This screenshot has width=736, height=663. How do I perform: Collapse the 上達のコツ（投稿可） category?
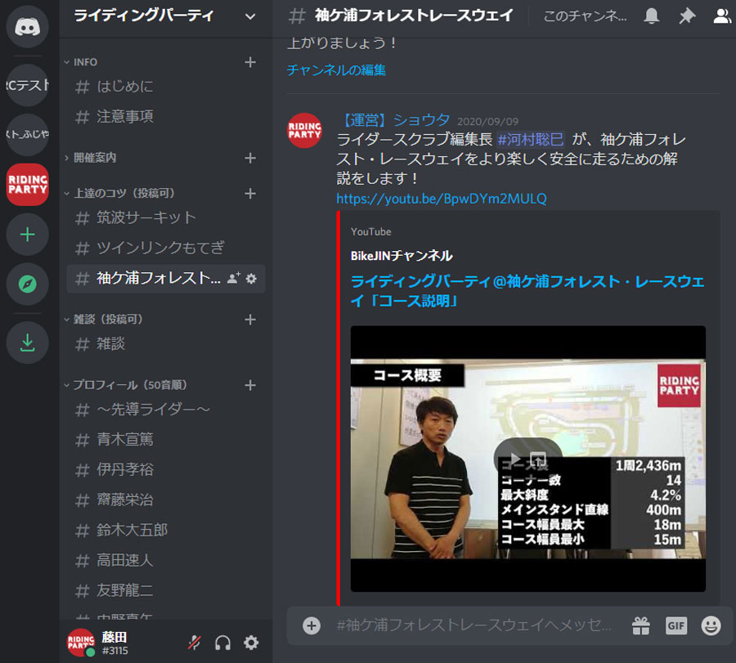click(119, 193)
